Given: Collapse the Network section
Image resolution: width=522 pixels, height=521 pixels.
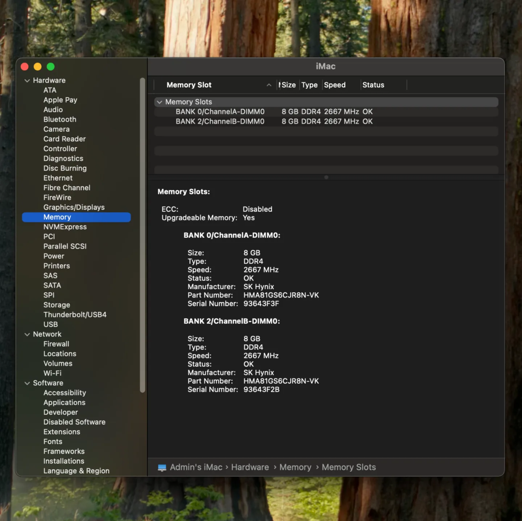Looking at the screenshot, I should click(x=27, y=334).
